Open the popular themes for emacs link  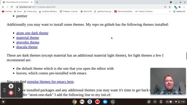(x=50, y=82)
